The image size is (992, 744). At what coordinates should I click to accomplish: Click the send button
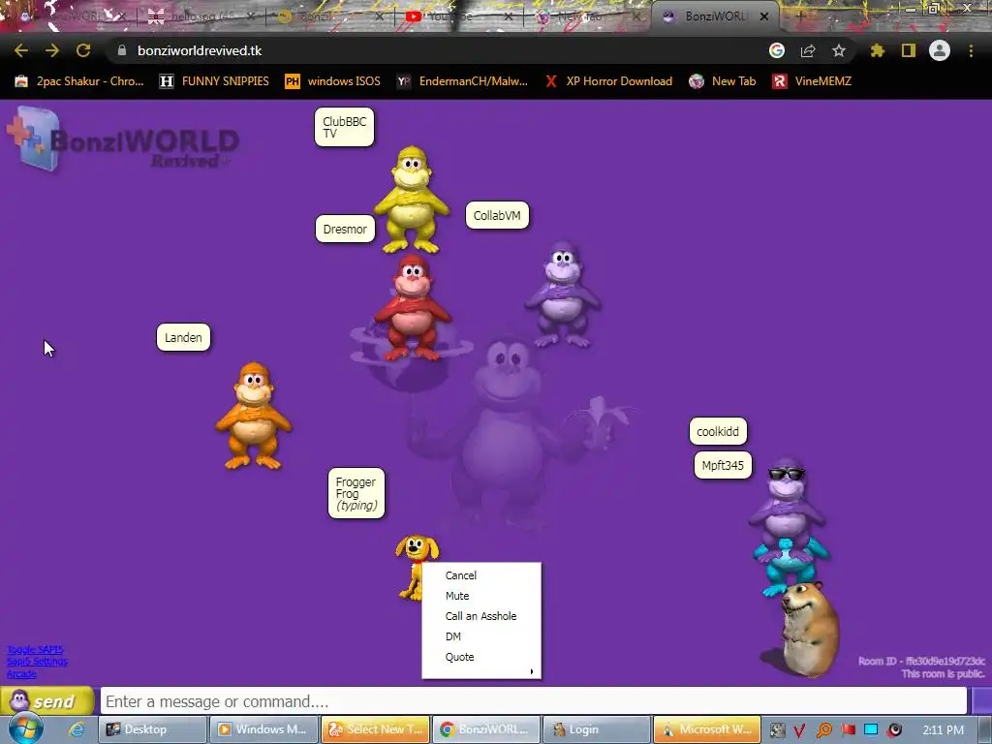tap(47, 701)
